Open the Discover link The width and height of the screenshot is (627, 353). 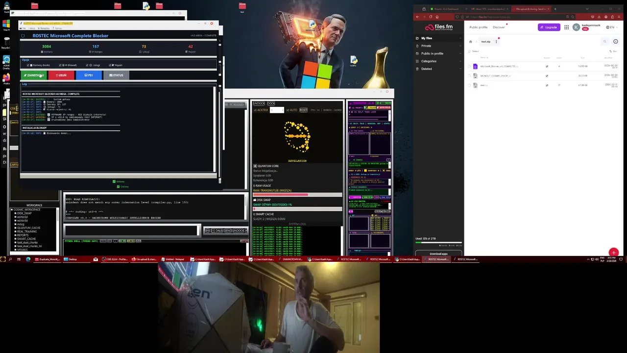499,27
